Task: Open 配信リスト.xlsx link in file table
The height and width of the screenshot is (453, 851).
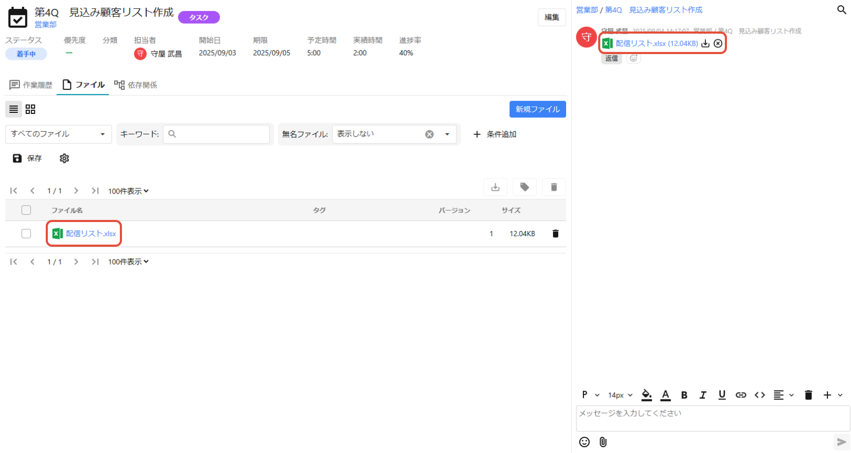Action: (91, 234)
